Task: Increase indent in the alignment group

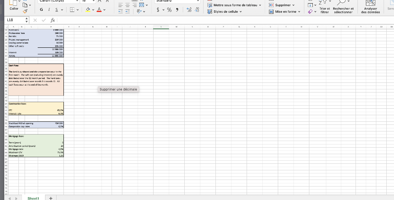Action: (128, 11)
